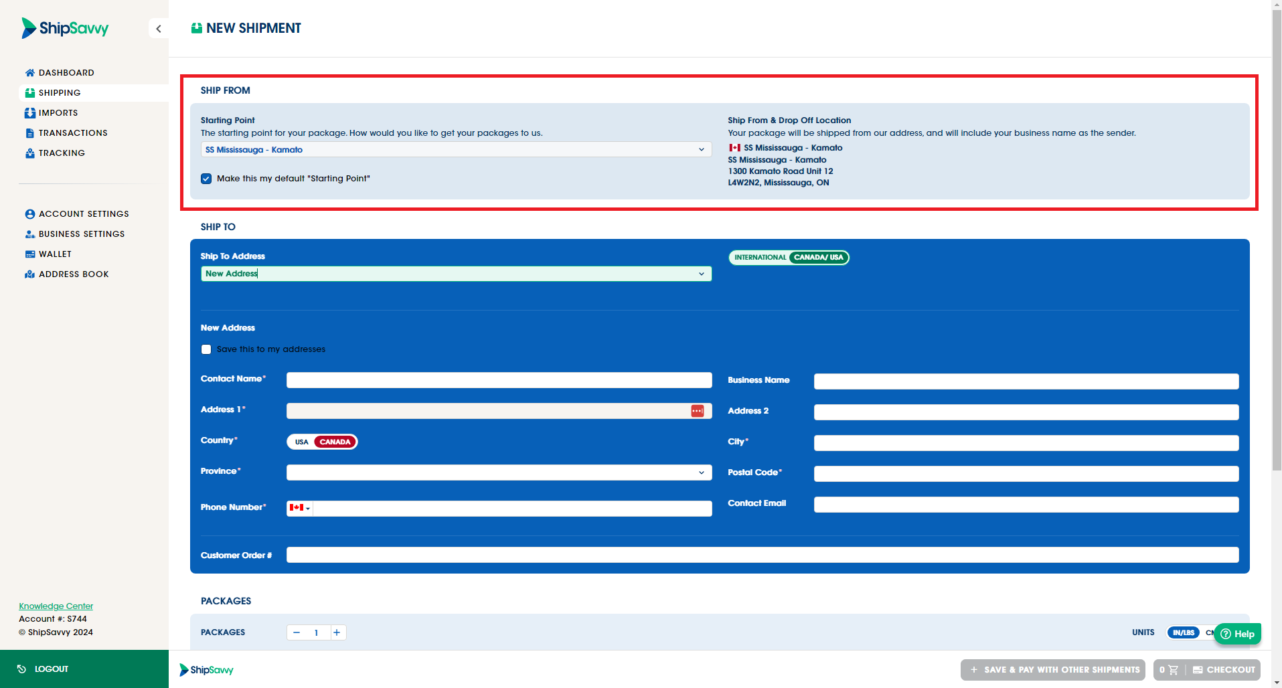Open the Province dropdown
This screenshot has height=688, width=1282.
pyautogui.click(x=499, y=472)
